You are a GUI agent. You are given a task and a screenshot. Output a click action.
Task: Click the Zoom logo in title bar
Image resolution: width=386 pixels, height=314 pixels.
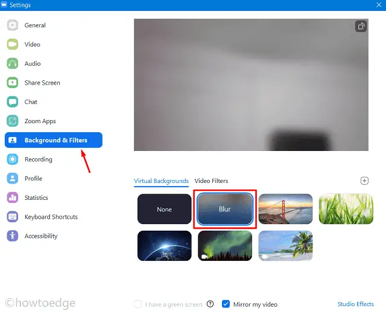[4, 5]
